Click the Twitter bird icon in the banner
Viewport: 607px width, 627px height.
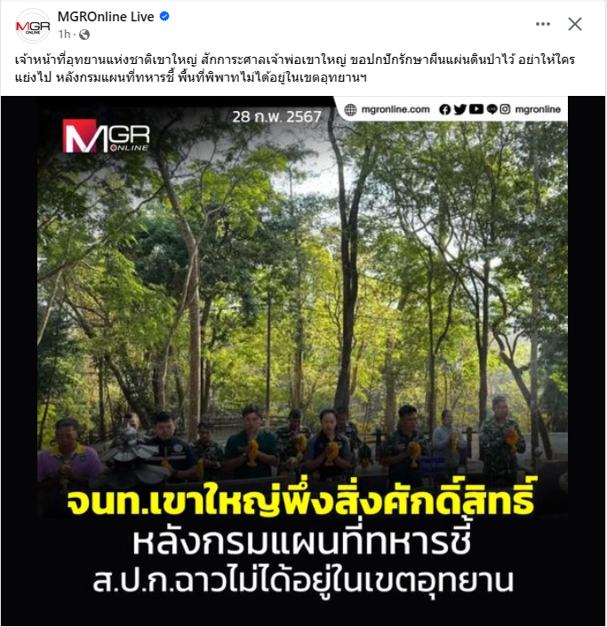(460, 109)
